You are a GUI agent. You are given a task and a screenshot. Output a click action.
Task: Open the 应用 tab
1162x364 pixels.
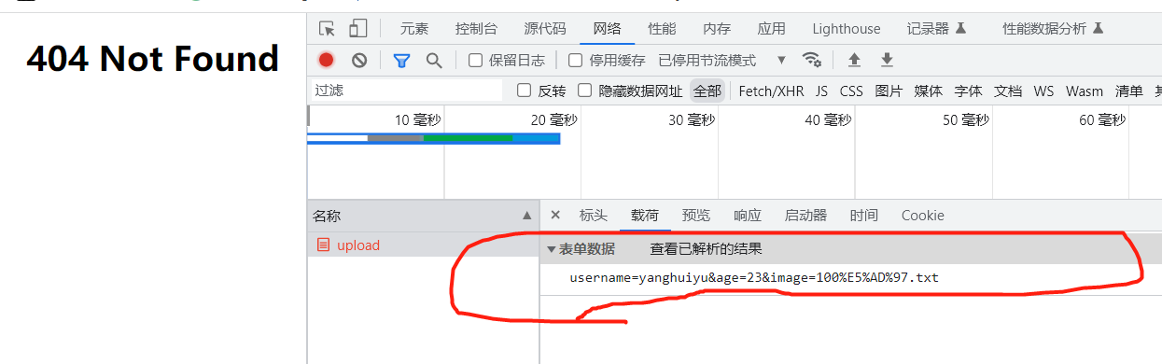pos(771,29)
